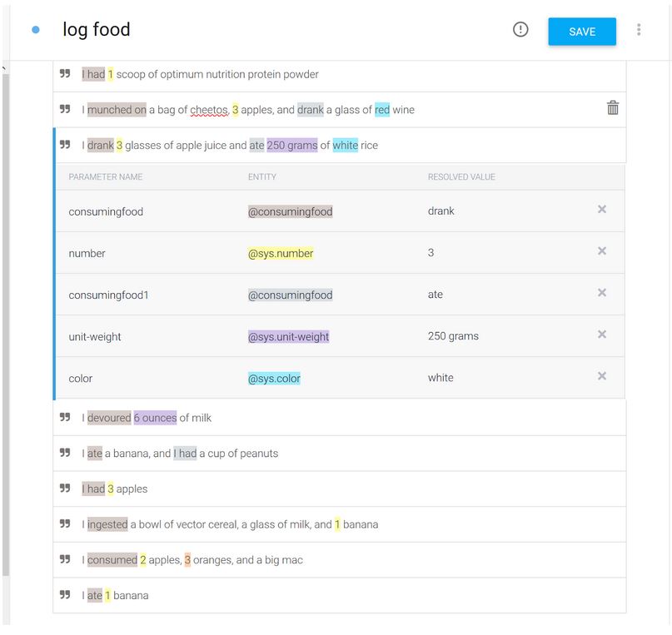Click the info alert circle icon

click(520, 30)
